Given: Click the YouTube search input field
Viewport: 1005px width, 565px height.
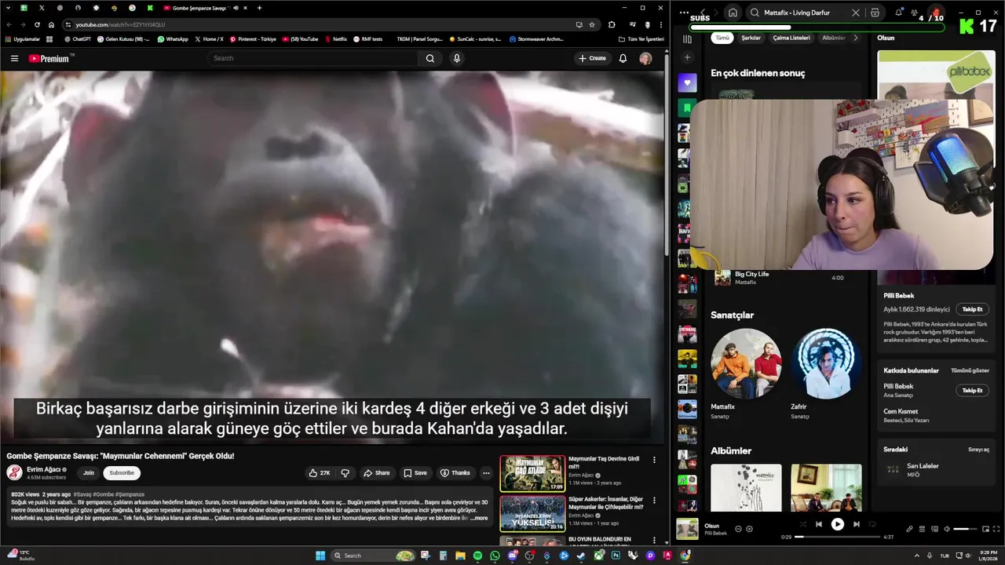Looking at the screenshot, I should pos(314,58).
